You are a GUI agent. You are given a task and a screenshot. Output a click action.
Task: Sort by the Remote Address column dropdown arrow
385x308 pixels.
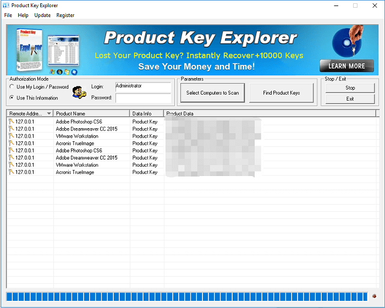(x=49, y=114)
